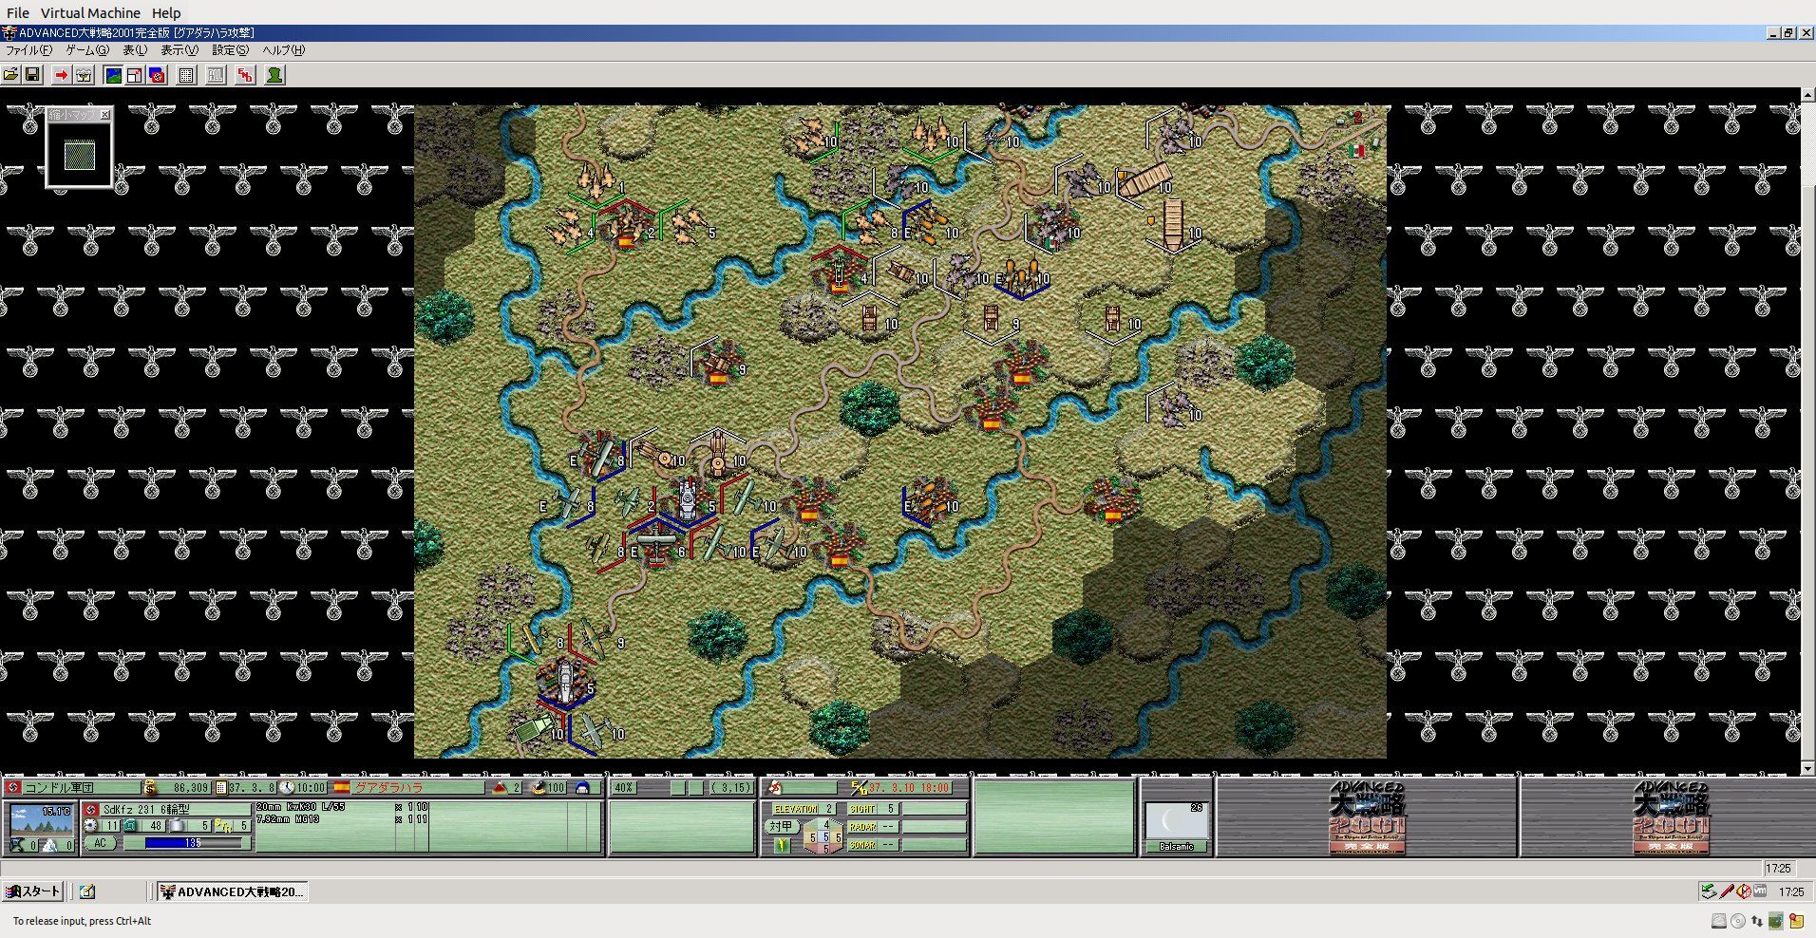Open the VM host File menu
Viewport: 1816px width, 938px height.
point(18,13)
